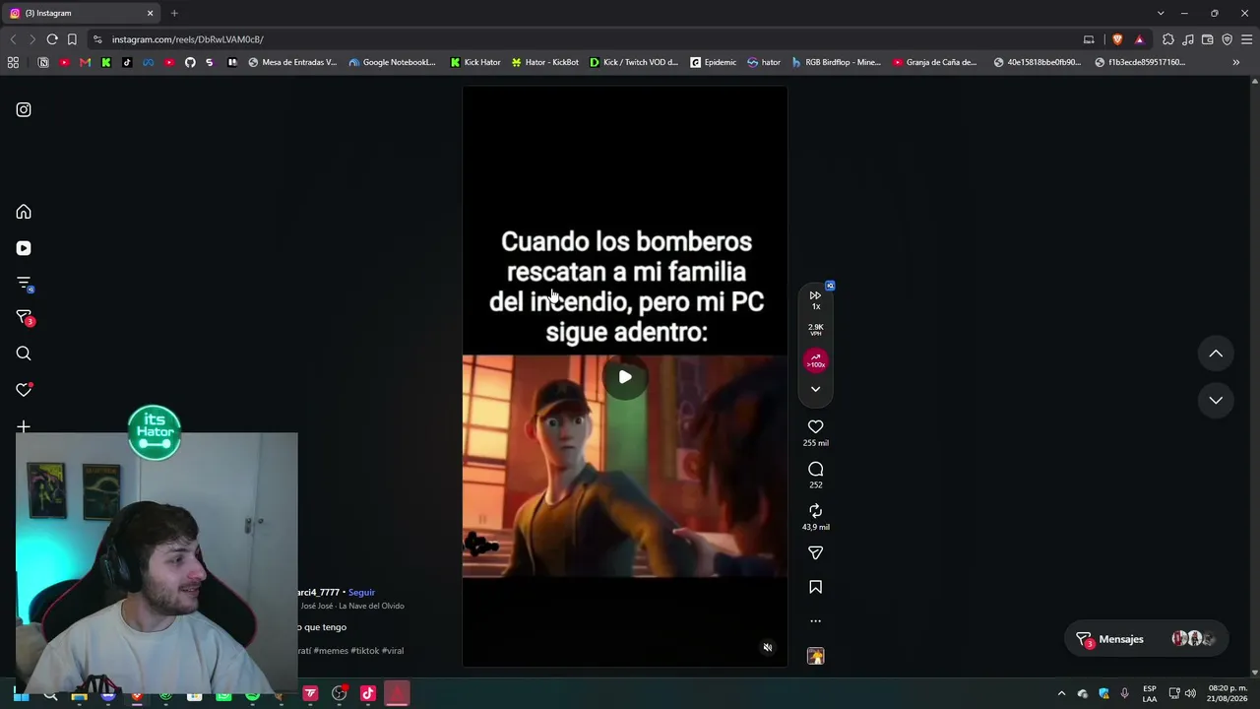Show hidden system tray icons
This screenshot has width=1260, height=709.
1061,694
